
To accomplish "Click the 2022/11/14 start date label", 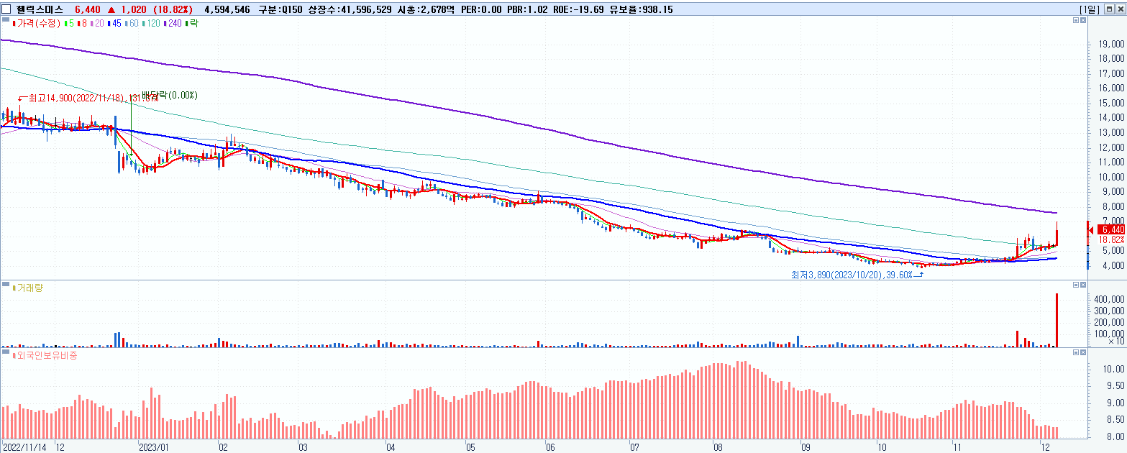I will click(25, 447).
